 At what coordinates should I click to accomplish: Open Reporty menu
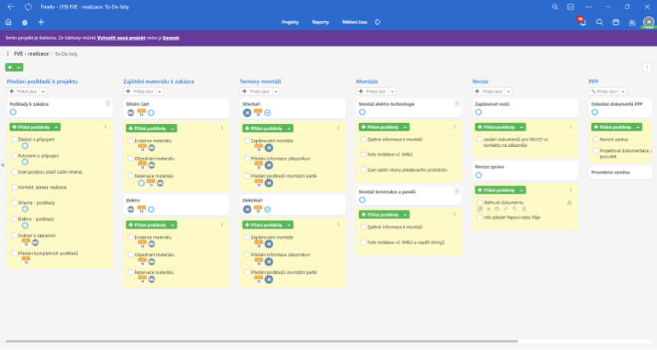(320, 22)
